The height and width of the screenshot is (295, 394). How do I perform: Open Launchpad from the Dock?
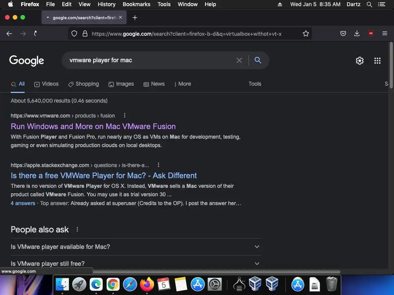point(79,285)
